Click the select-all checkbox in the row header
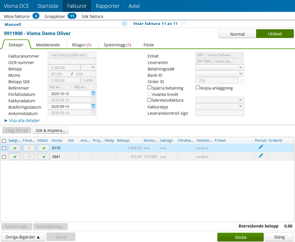The height and width of the screenshot is (242, 295). tap(4, 140)
